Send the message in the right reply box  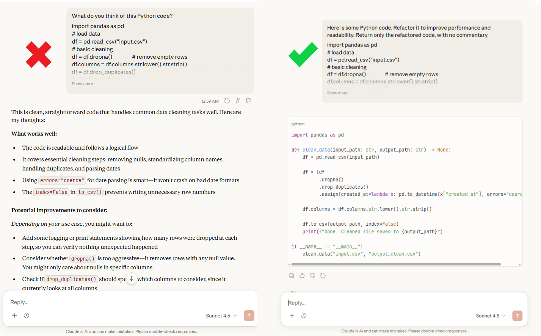pyautogui.click(x=517, y=316)
